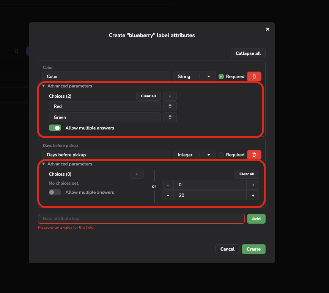Decrease the maximum value 20 with minus
Screen dimensions: 329x293
tap(168, 195)
